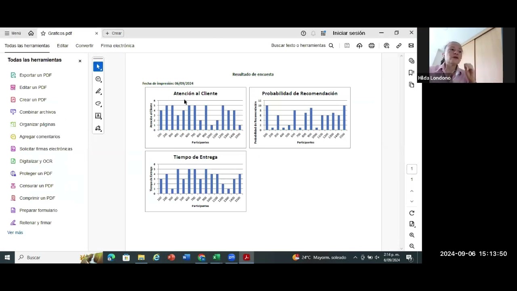Select the highlighter pen tool
This screenshot has width=517, height=291.
click(98, 91)
